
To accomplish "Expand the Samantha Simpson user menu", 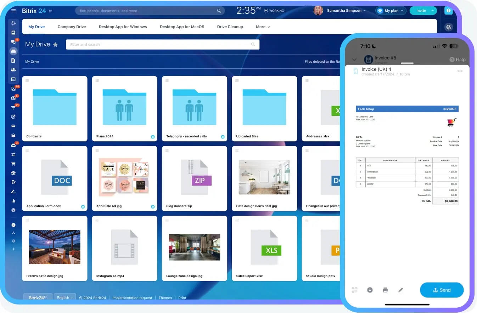I will point(346,11).
